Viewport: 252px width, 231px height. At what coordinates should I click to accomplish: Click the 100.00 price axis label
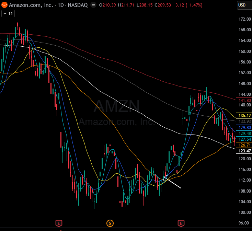[245, 212]
